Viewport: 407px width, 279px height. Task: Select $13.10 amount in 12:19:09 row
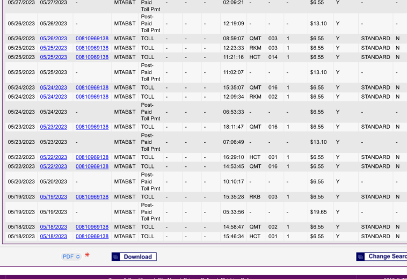pos(318,24)
